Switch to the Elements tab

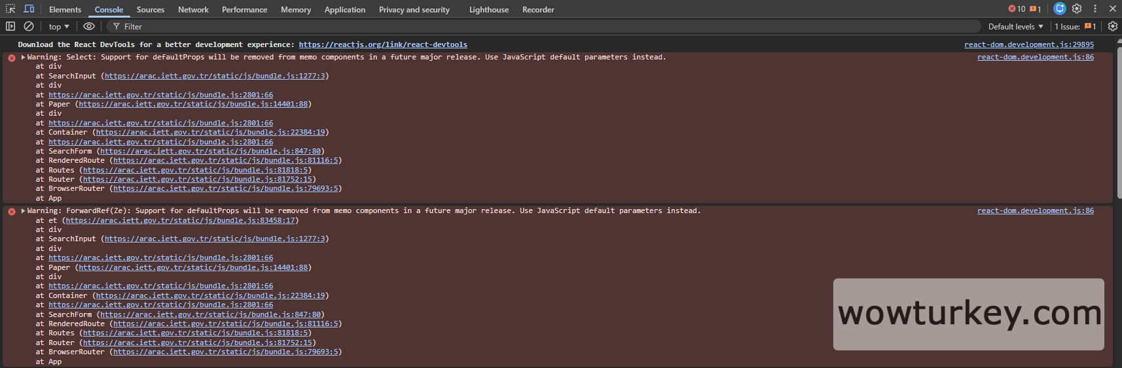pos(65,10)
